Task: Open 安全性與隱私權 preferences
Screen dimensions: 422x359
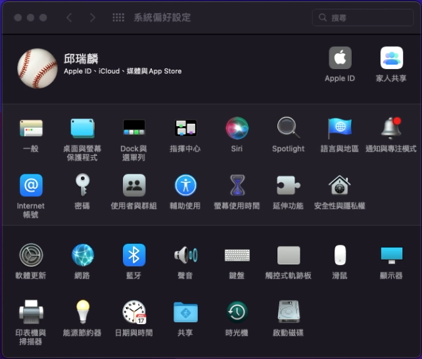Action: [x=340, y=185]
